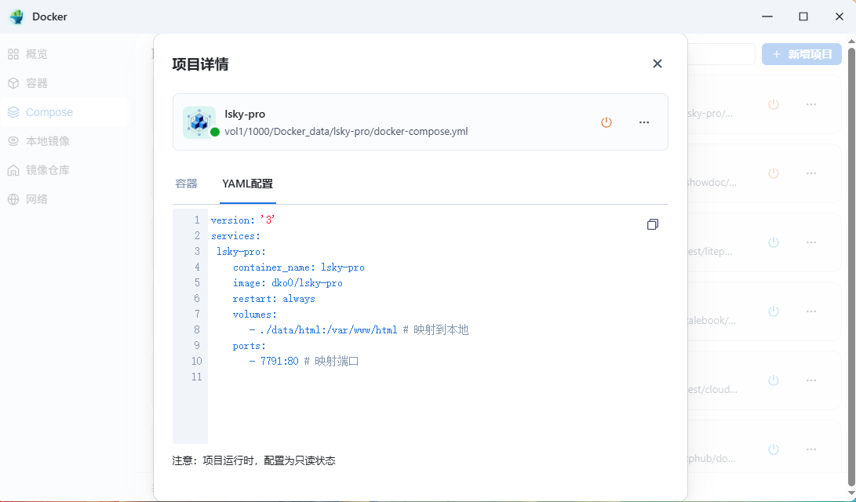Click the 新增项目 button

[x=801, y=54]
